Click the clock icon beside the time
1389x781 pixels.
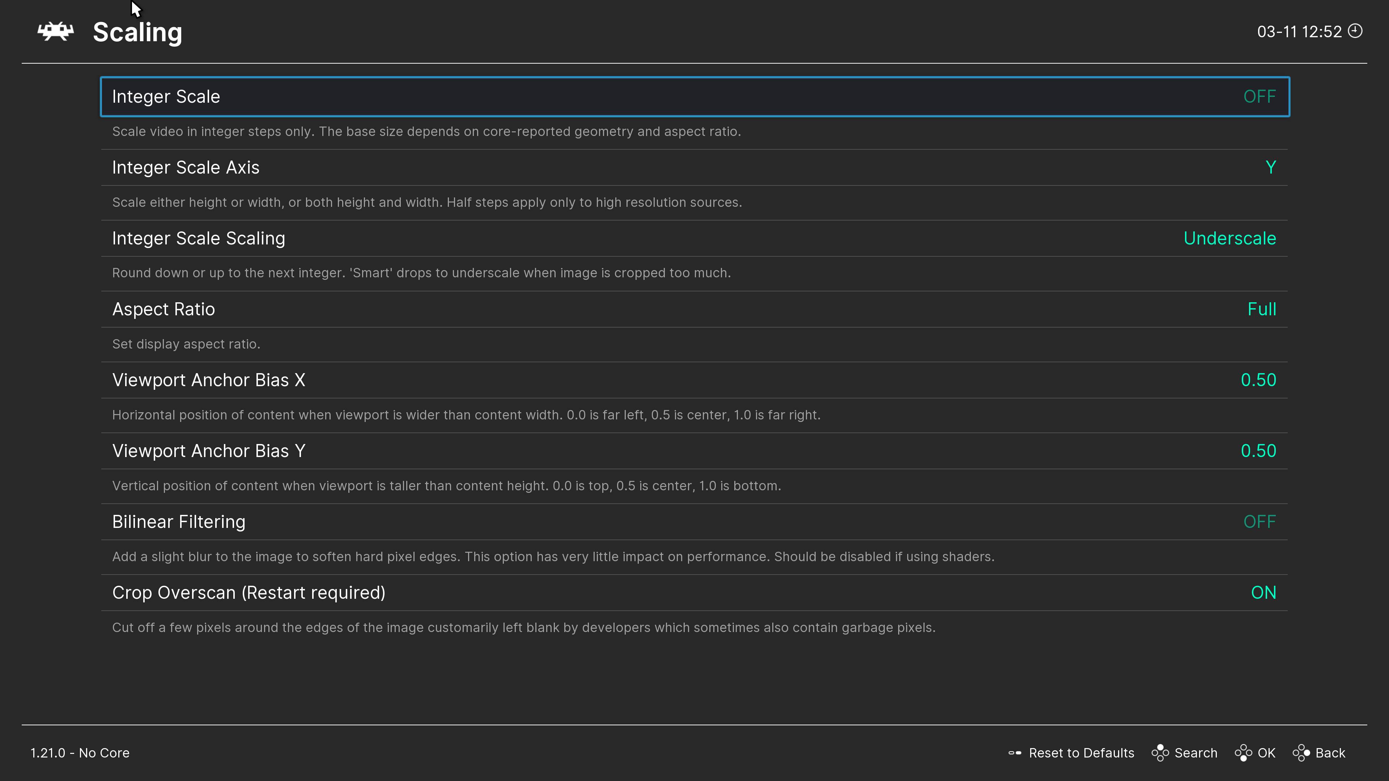[1355, 31]
